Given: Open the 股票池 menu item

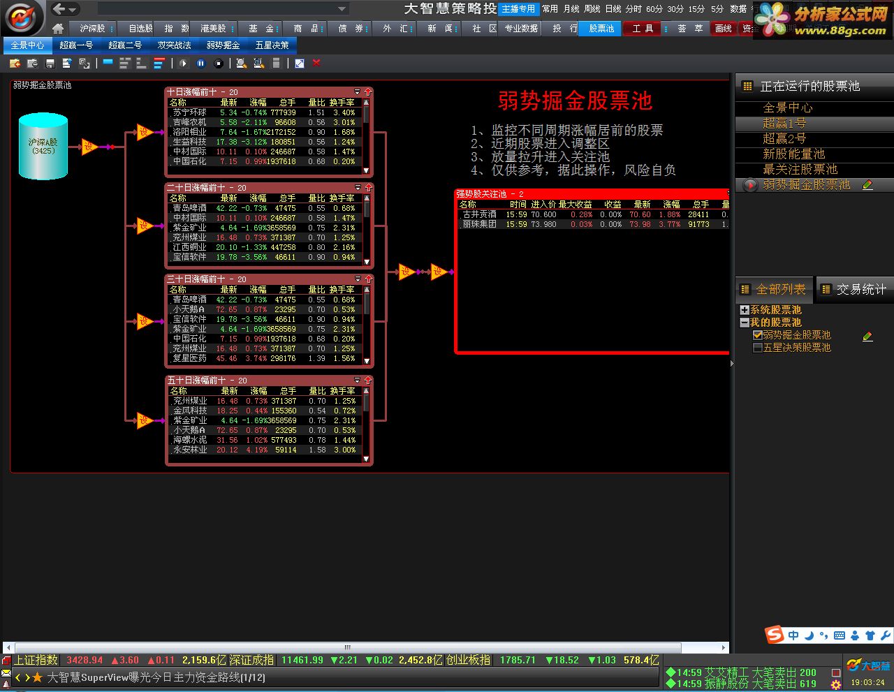Looking at the screenshot, I should tap(601, 29).
